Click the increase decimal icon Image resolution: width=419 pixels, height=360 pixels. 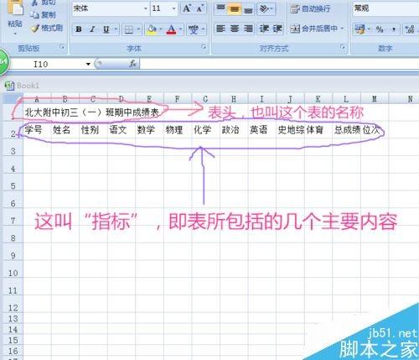click(x=410, y=29)
